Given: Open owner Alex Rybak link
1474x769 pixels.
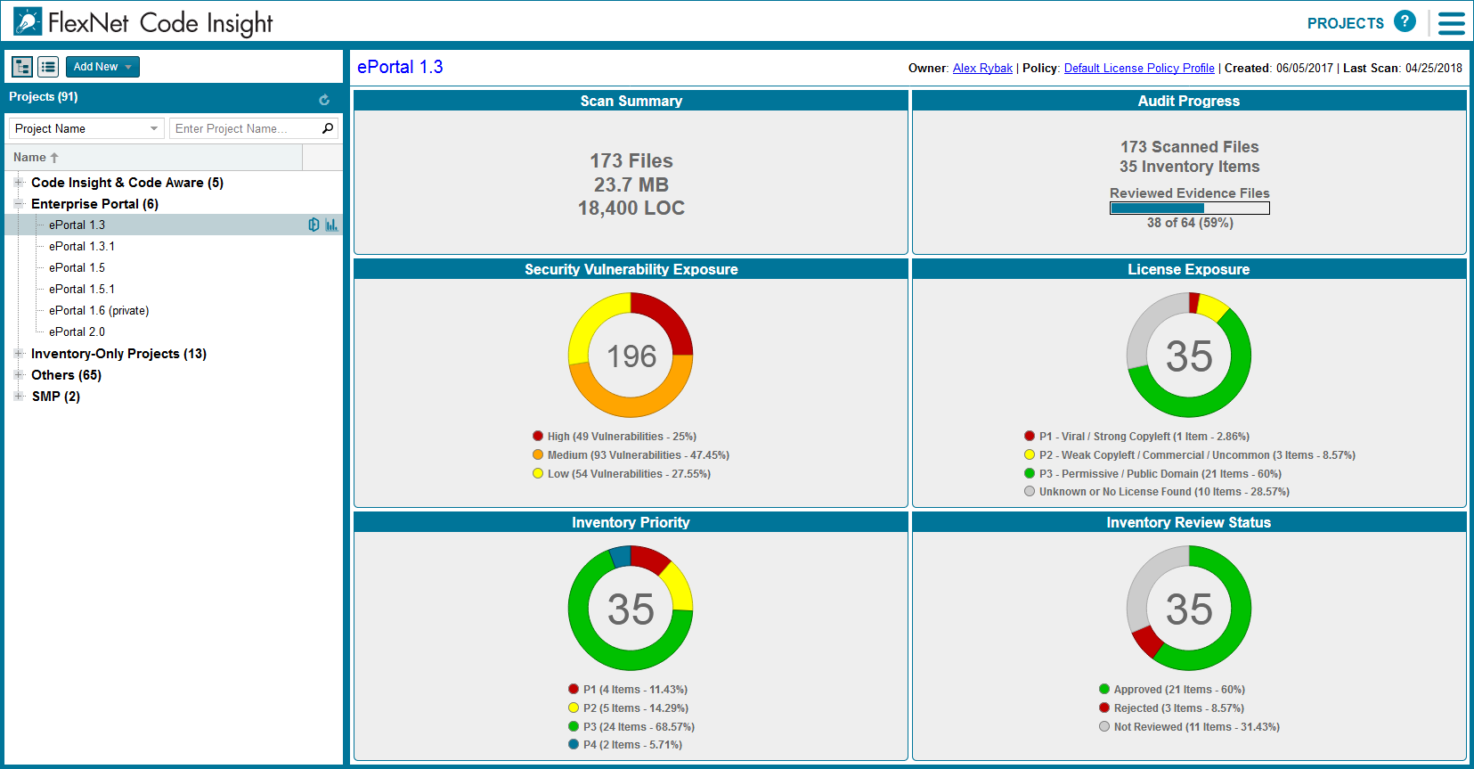Looking at the screenshot, I should [982, 68].
